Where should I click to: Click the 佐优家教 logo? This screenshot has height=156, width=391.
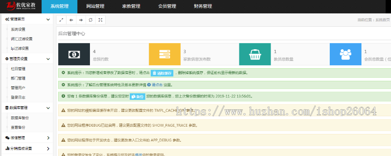21,5
